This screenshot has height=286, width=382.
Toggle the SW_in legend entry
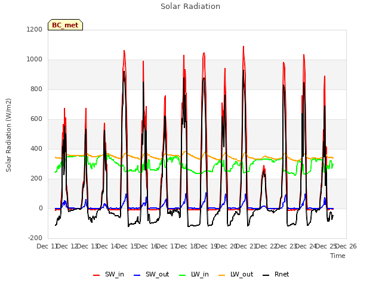click(x=109, y=274)
